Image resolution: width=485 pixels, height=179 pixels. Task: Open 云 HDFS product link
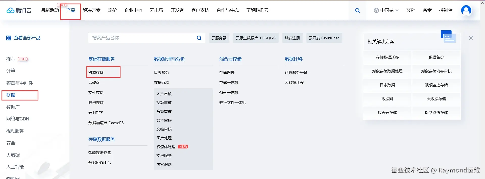pyautogui.click(x=96, y=113)
